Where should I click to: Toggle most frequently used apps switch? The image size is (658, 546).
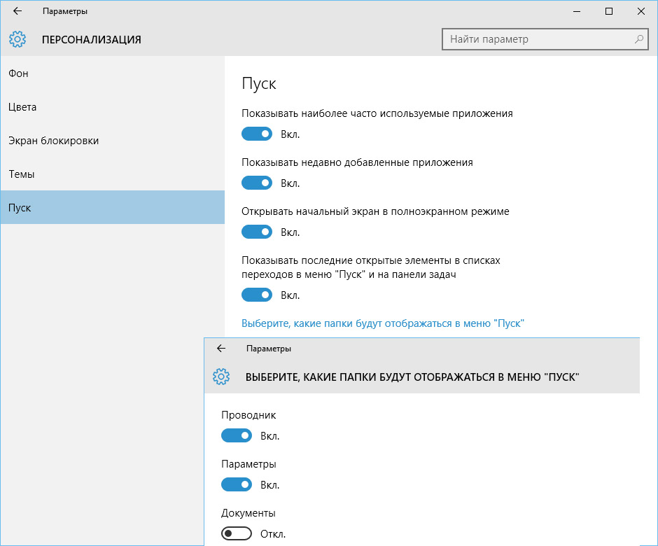tap(257, 134)
